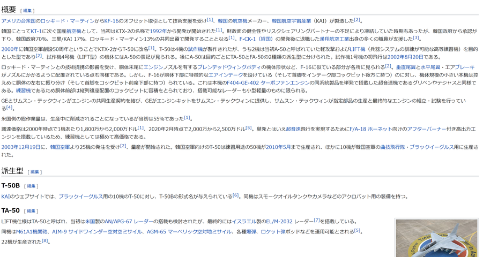Click the 1992年 year link

(x=158, y=31)
